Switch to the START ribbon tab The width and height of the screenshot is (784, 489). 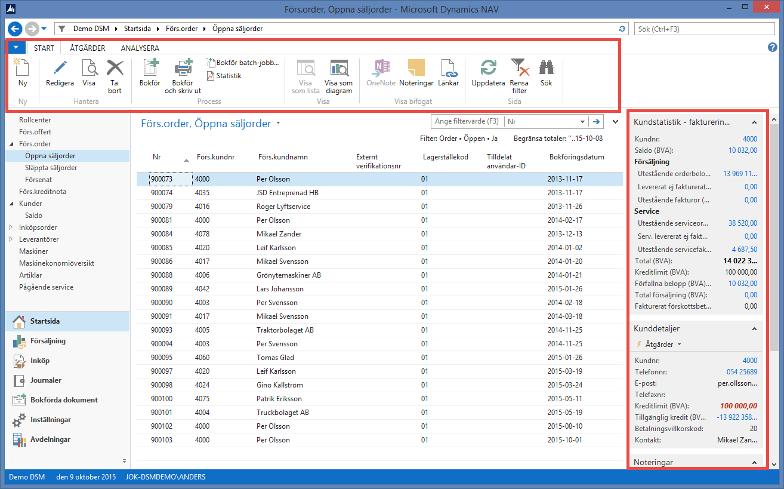[x=44, y=48]
